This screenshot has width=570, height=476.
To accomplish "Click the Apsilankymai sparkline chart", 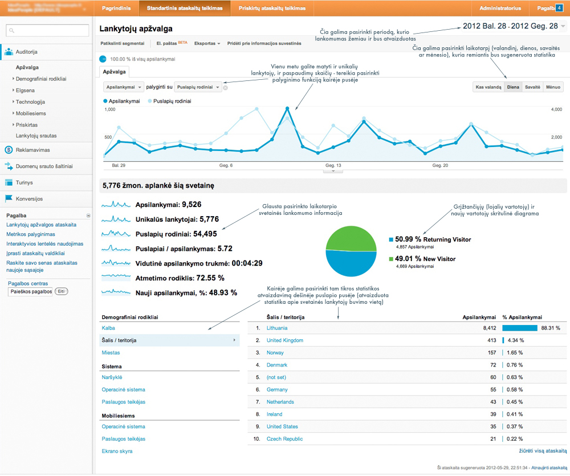I will point(116,205).
